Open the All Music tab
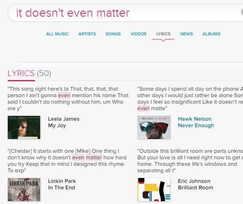The image size is (243, 204). point(57,34)
